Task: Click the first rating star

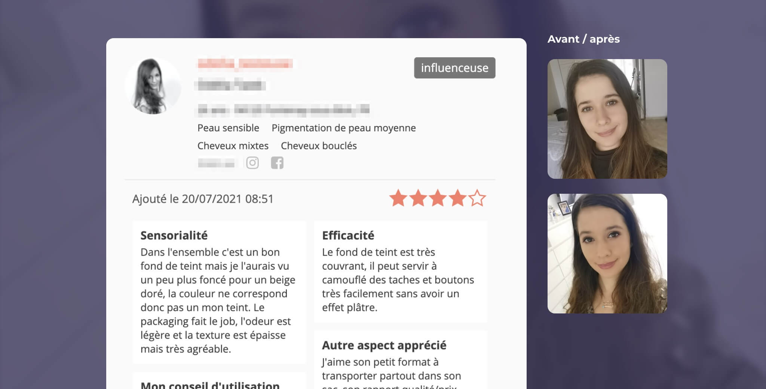Action: tap(398, 198)
